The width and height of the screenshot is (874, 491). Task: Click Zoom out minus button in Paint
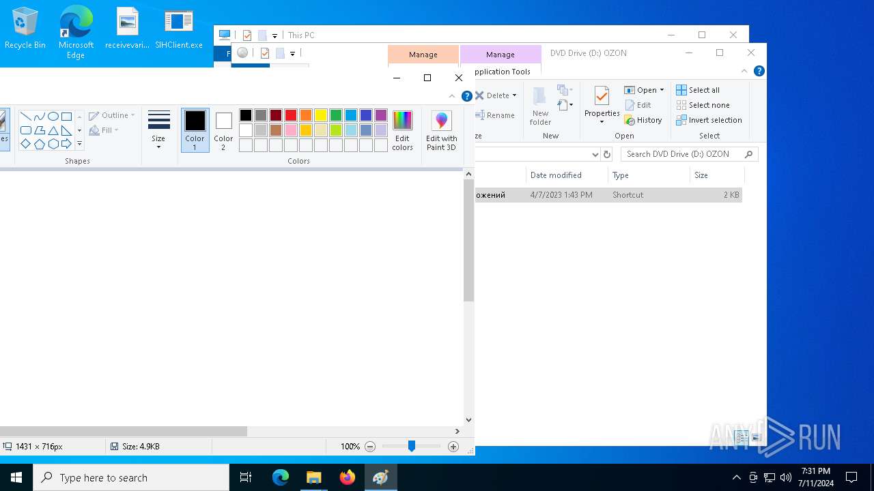point(370,447)
